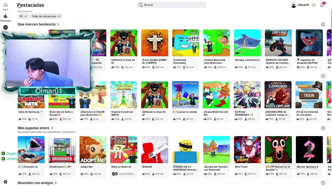Open the notifications bell icon
This screenshot has height=187, width=332.
[x=322, y=5]
